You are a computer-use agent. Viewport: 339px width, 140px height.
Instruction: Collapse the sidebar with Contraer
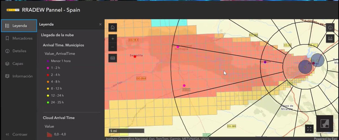[19, 134]
